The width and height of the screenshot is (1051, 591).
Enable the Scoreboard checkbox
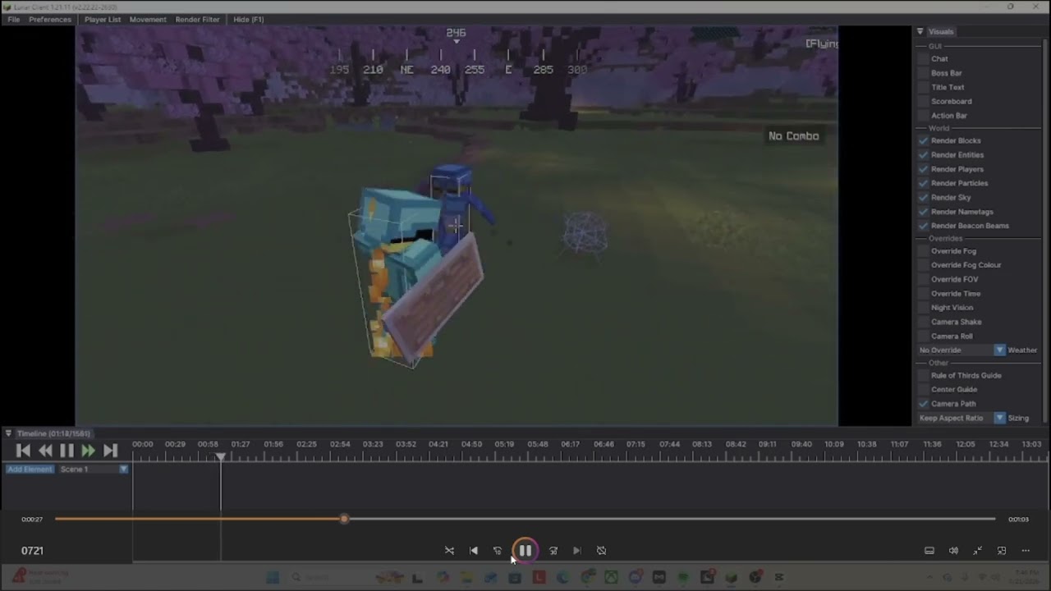tap(924, 102)
